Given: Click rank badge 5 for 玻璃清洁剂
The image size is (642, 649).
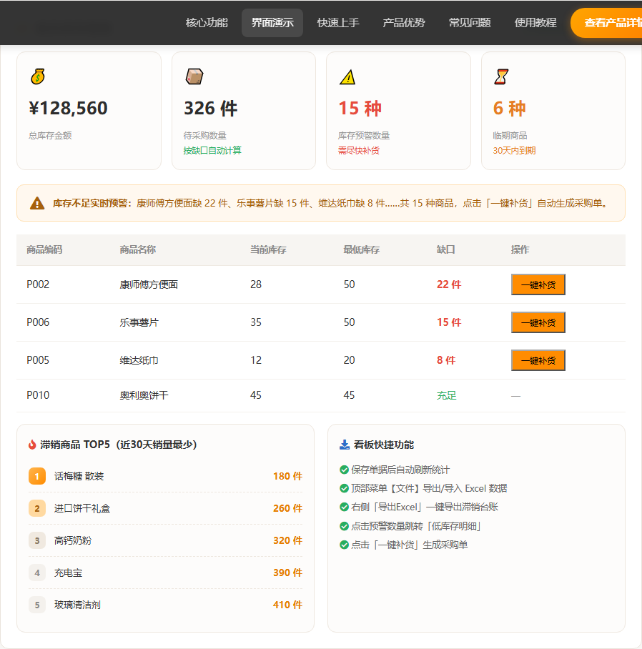Looking at the screenshot, I should point(37,605).
